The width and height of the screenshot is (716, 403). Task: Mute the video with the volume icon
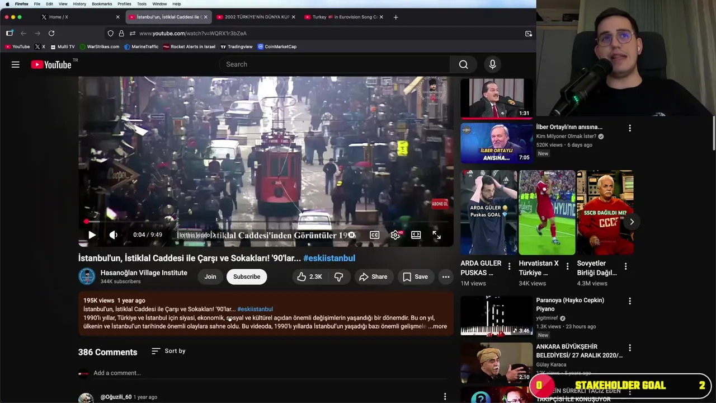click(x=113, y=235)
